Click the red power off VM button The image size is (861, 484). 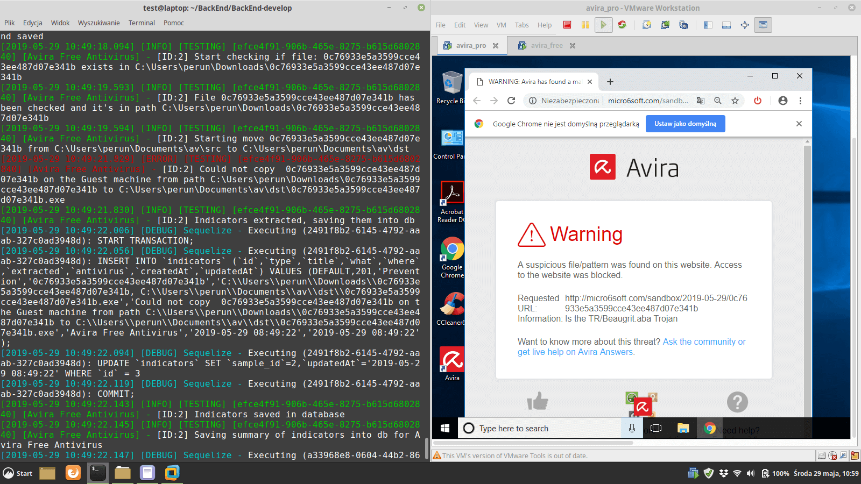pyautogui.click(x=567, y=25)
